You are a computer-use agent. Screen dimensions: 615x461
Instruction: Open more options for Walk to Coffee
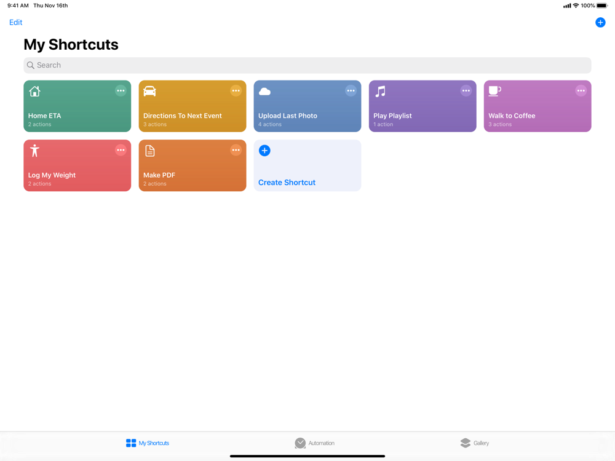(581, 91)
